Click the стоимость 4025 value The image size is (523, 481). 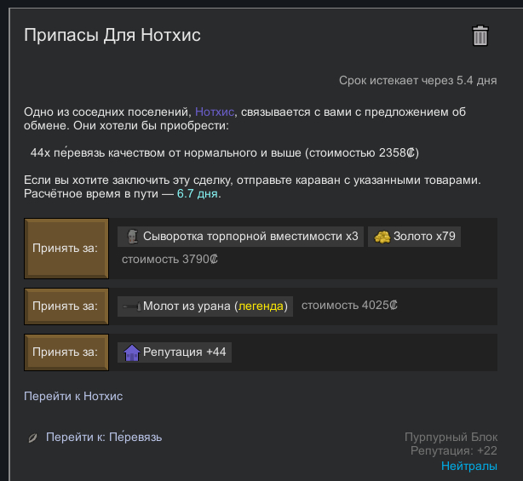point(349,306)
